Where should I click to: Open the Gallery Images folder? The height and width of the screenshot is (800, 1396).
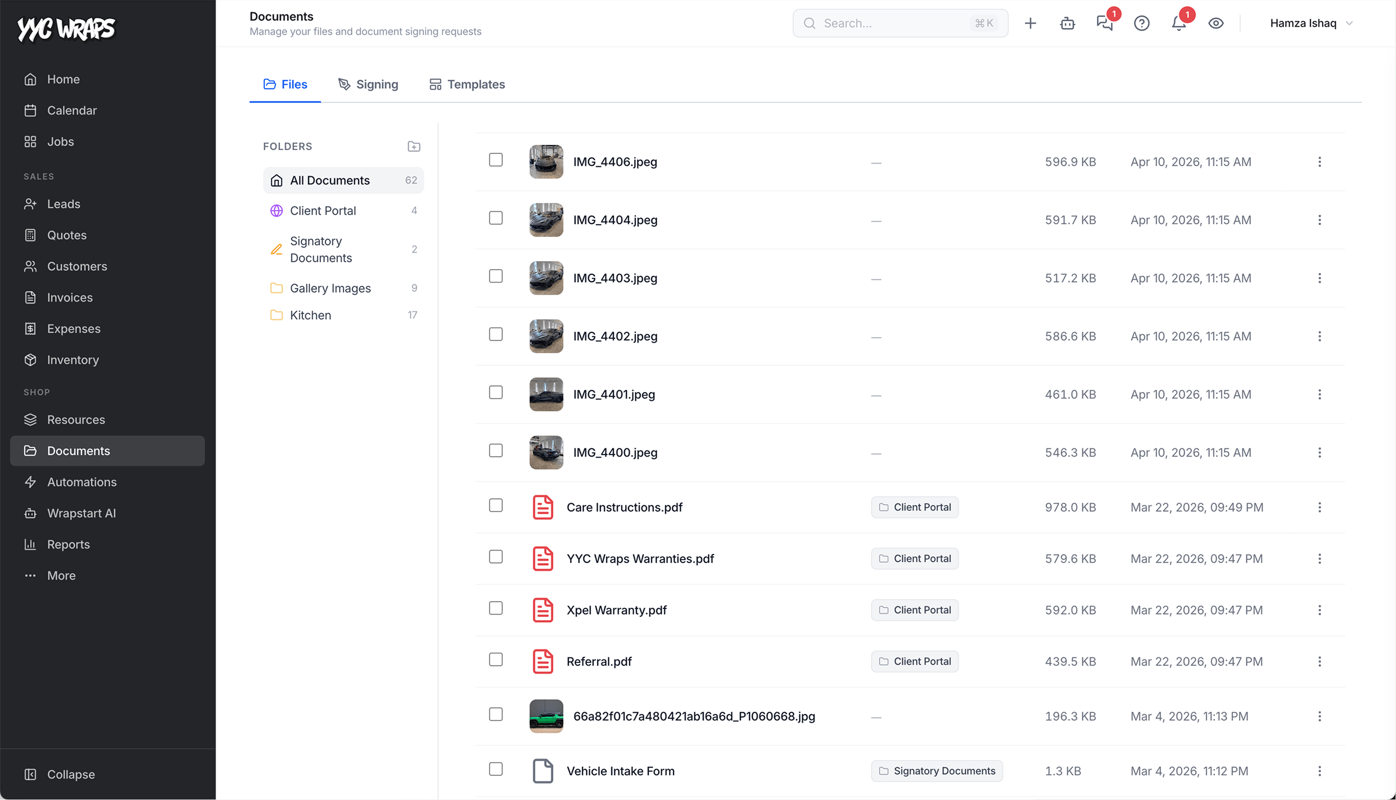point(343,288)
